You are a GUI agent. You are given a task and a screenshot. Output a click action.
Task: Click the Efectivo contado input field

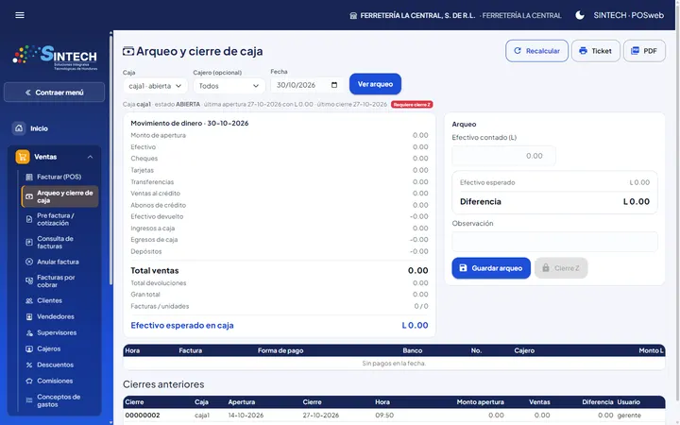pyautogui.click(x=503, y=156)
